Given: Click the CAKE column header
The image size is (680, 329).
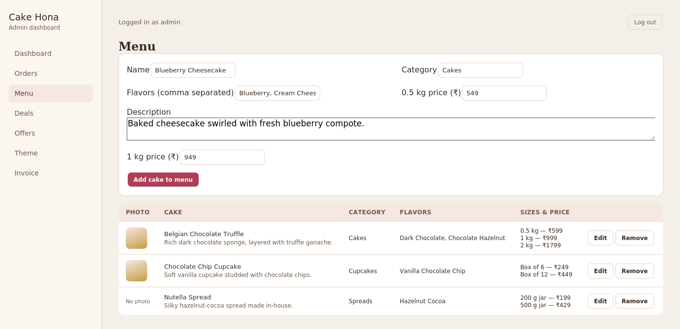Looking at the screenshot, I should [173, 212].
